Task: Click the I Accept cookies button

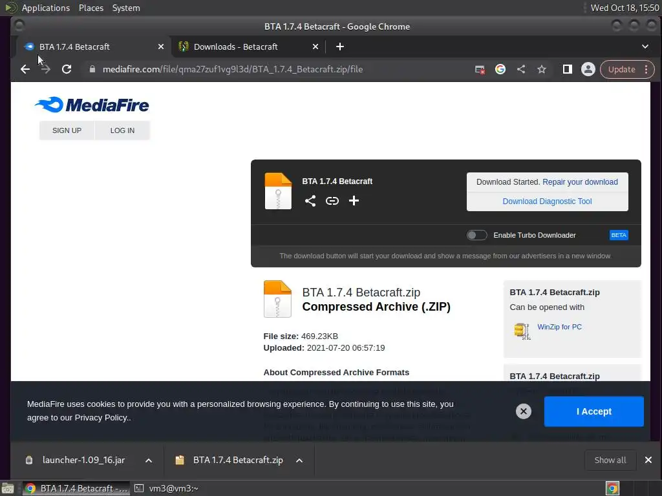Action: pyautogui.click(x=593, y=411)
